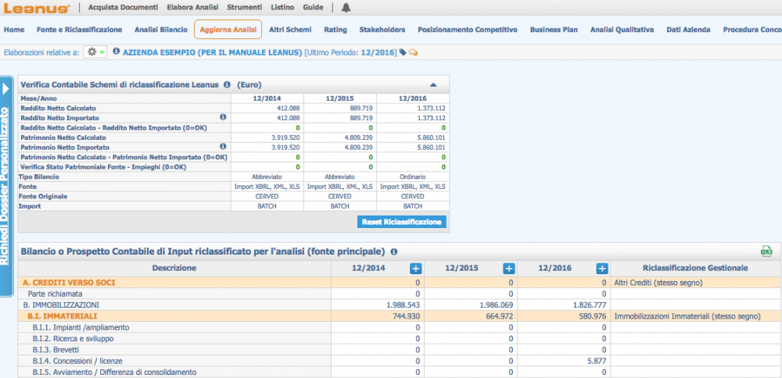Image resolution: width=782 pixels, height=378 pixels.
Task: Expand the 12/2014 column plus button
Action: point(415,269)
